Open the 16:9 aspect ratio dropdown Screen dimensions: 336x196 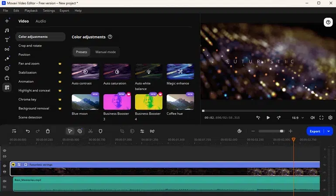click(298, 118)
